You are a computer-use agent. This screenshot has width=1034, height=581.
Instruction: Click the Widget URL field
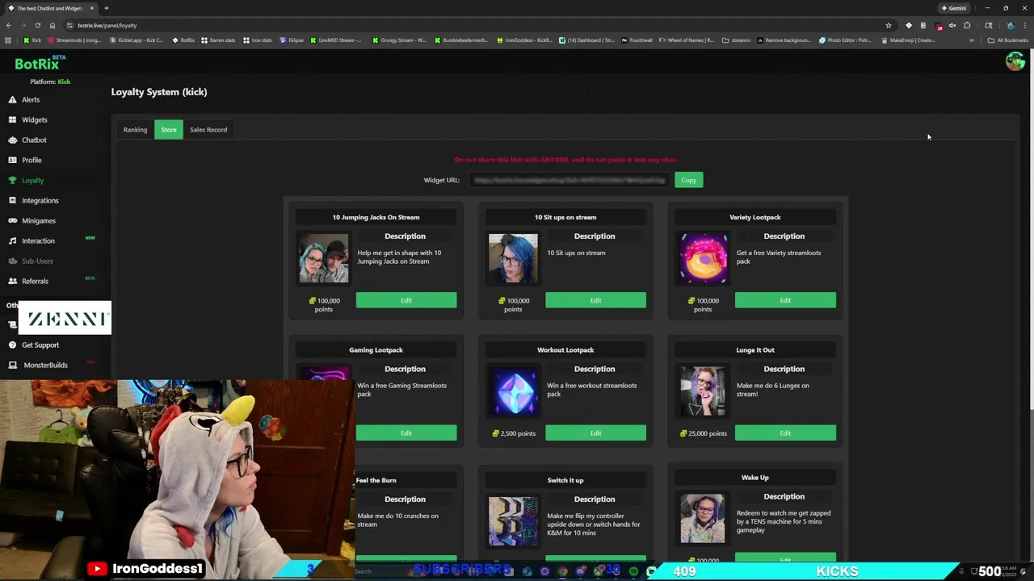570,180
